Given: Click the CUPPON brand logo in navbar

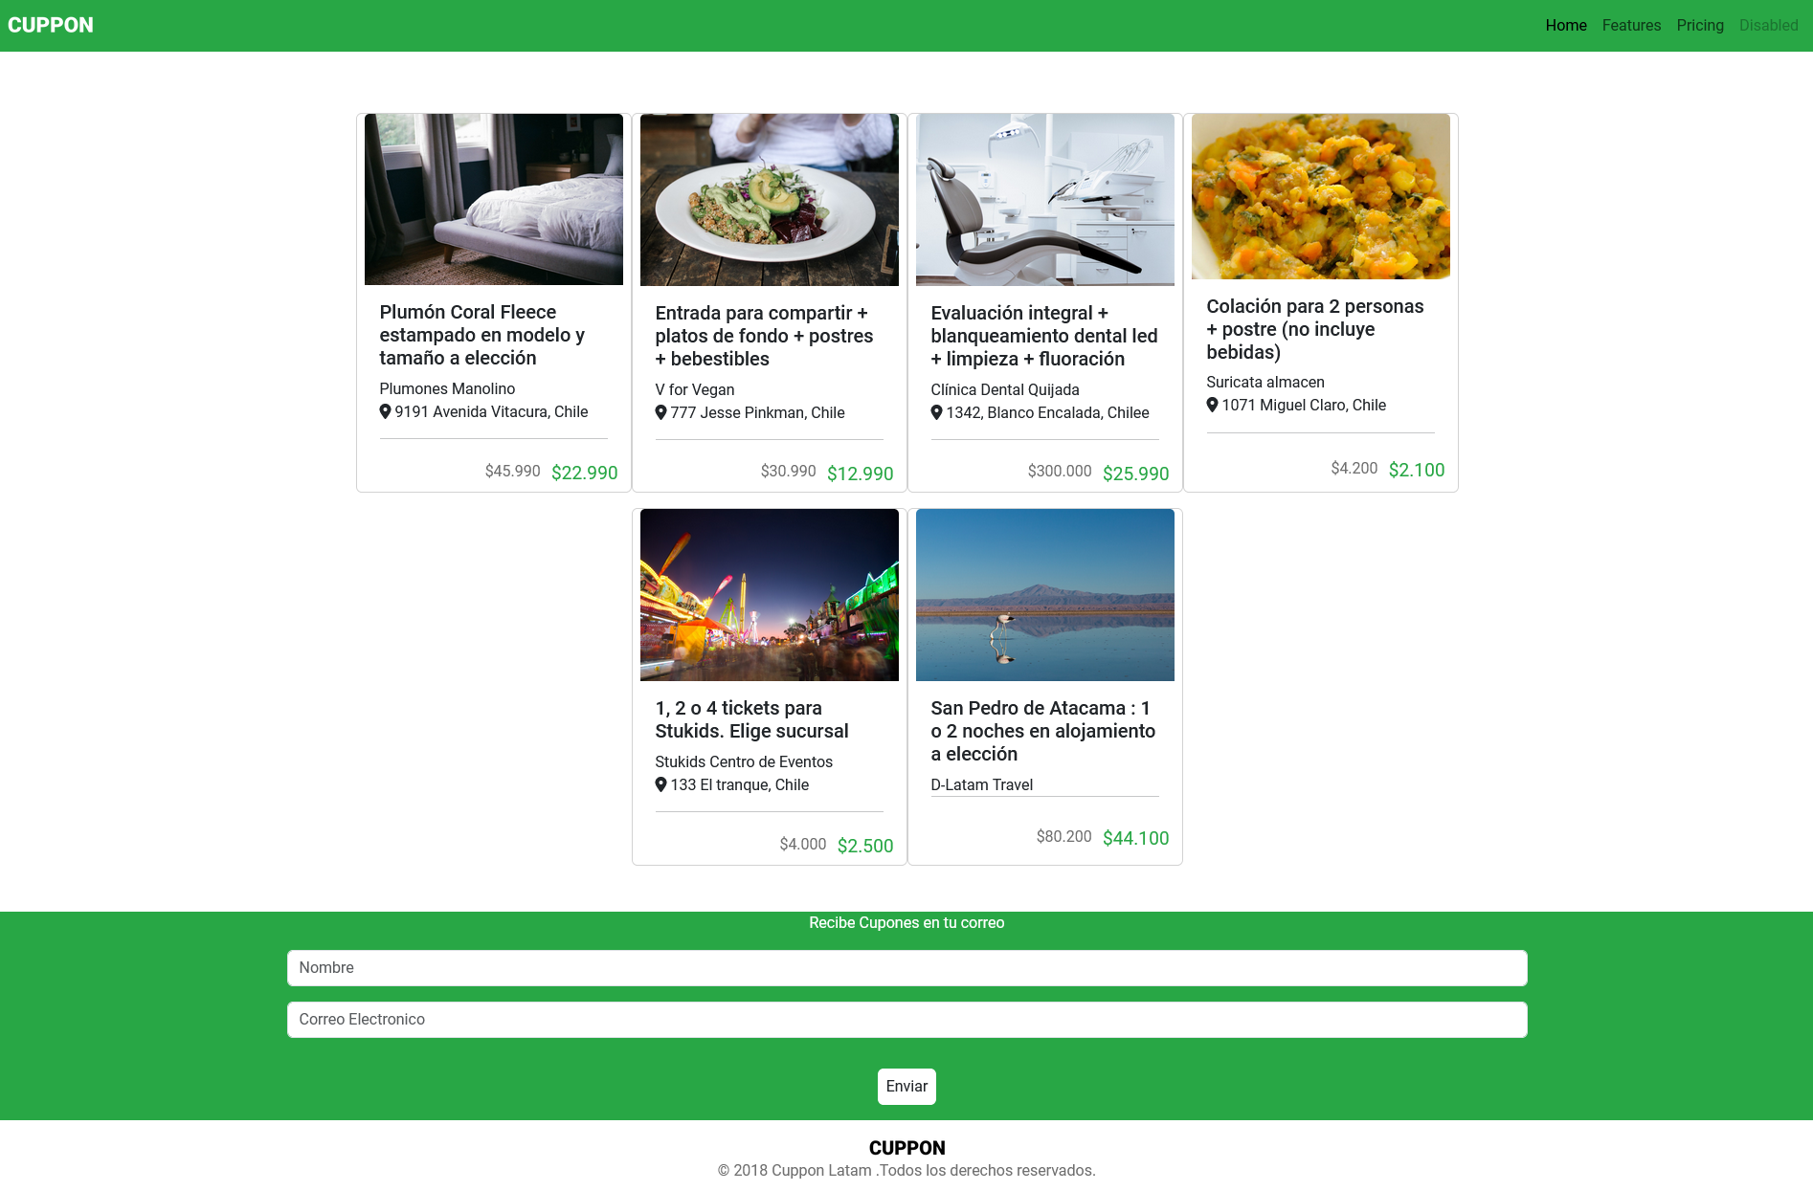Looking at the screenshot, I should click(x=51, y=25).
